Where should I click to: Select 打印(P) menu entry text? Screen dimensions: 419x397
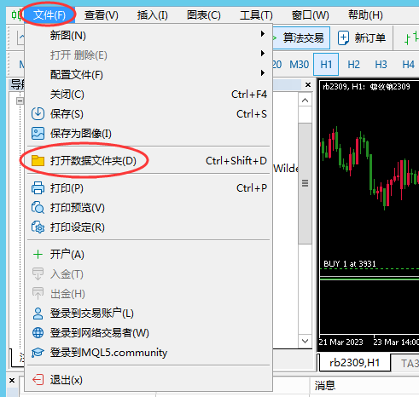[x=67, y=188]
